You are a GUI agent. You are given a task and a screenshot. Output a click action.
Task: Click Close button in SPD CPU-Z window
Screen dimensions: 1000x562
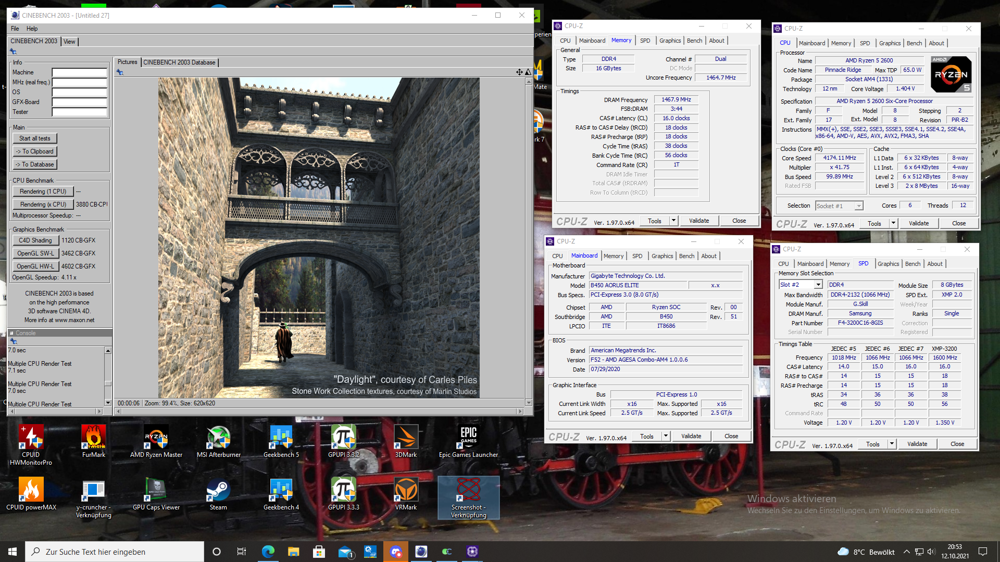(x=957, y=444)
